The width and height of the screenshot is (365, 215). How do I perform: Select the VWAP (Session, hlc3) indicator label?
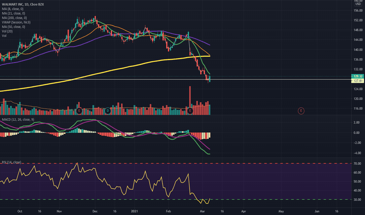click(x=16, y=22)
